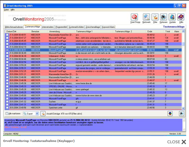Click Total value 134 in the 00:47:27 row
Image resolution: width=189 pixels, height=147 pixels.
(166, 38)
